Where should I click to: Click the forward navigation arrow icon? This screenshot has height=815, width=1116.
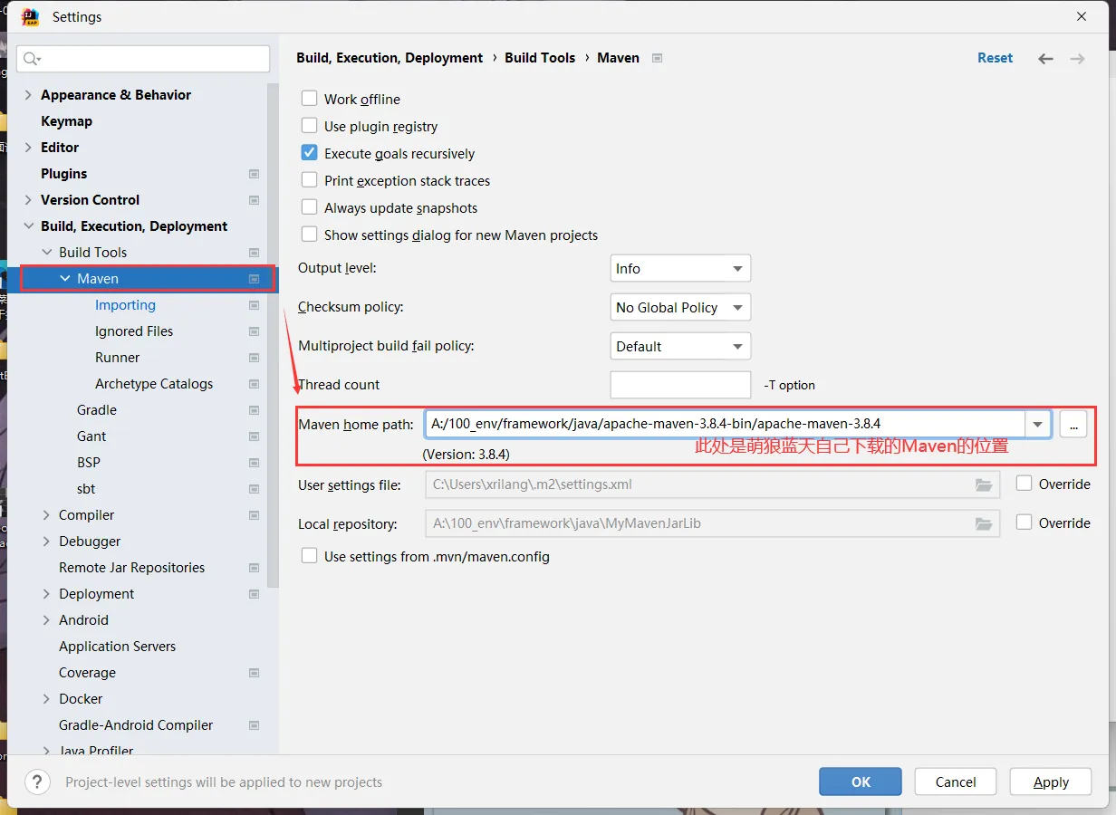pos(1077,59)
